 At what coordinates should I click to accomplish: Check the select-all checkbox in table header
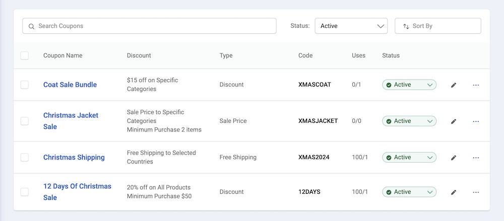[x=25, y=55]
